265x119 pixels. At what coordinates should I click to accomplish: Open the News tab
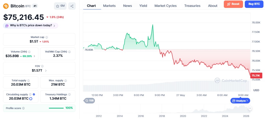pos(127,6)
